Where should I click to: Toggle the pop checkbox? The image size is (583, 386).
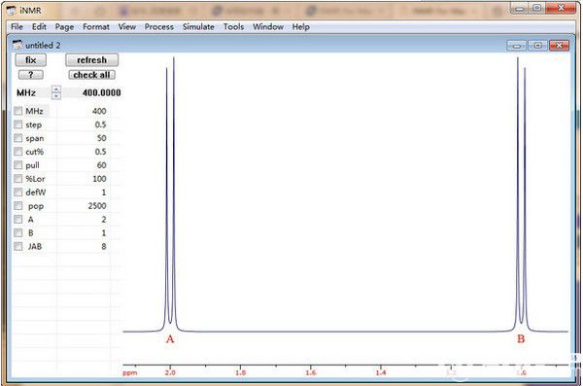coord(17,206)
